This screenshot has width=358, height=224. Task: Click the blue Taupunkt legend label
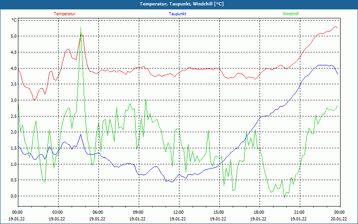click(x=177, y=14)
